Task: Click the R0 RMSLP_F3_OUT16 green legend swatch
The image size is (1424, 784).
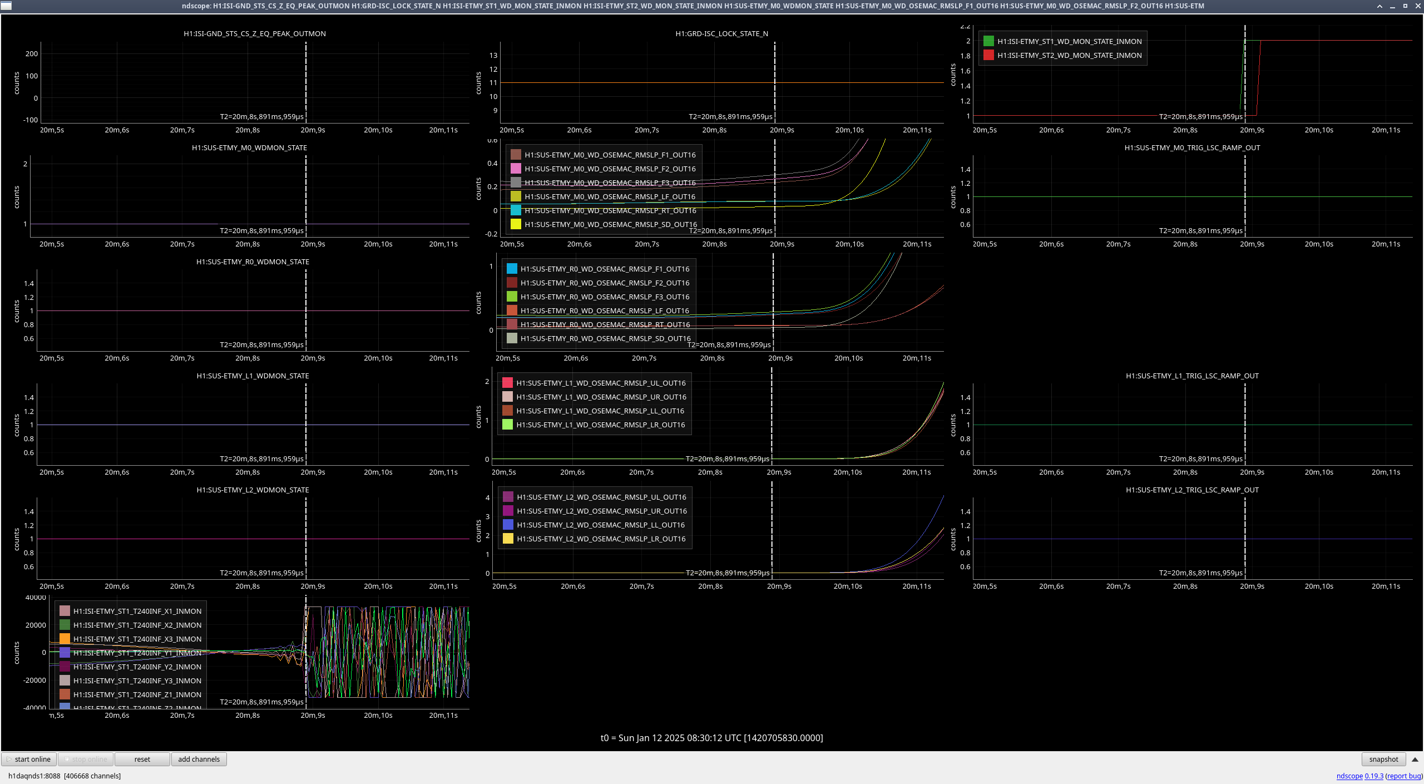Action: (512, 297)
